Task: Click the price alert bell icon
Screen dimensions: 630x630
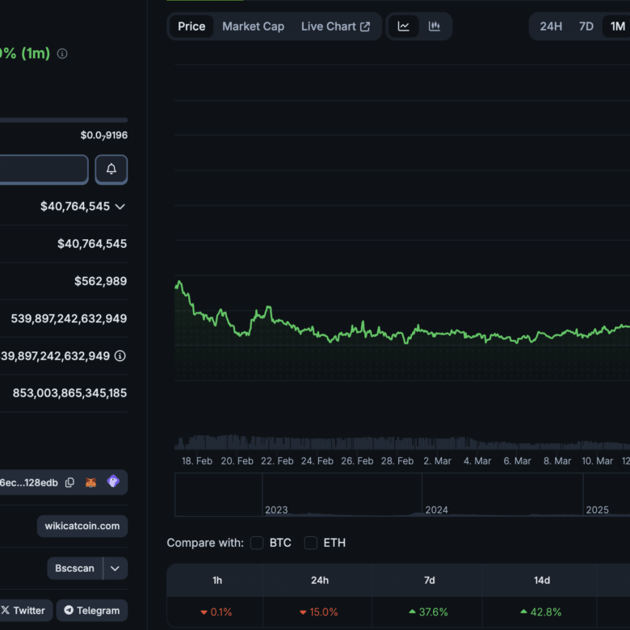Action: coord(111,170)
